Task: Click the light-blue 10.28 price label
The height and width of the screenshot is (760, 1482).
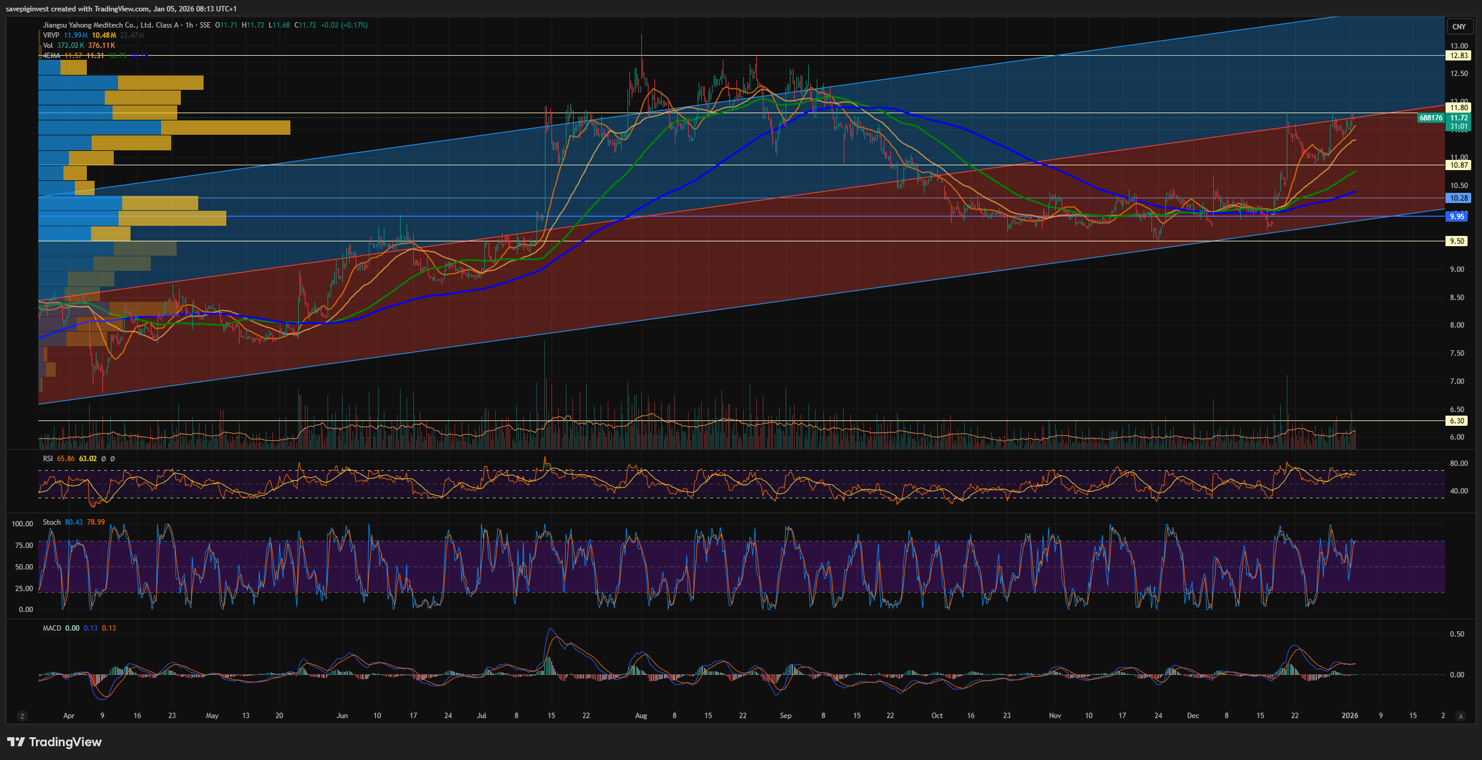Action: pos(1459,198)
